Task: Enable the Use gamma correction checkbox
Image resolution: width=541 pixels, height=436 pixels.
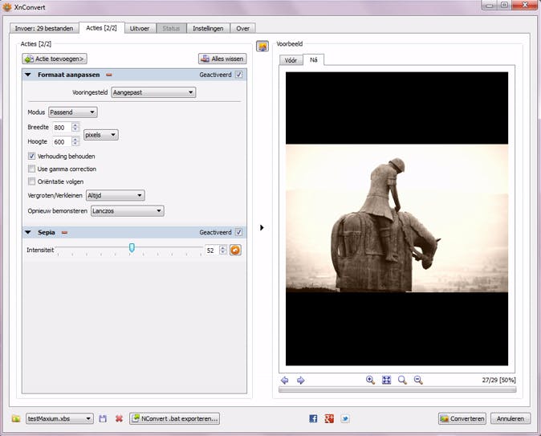Action: pos(31,169)
